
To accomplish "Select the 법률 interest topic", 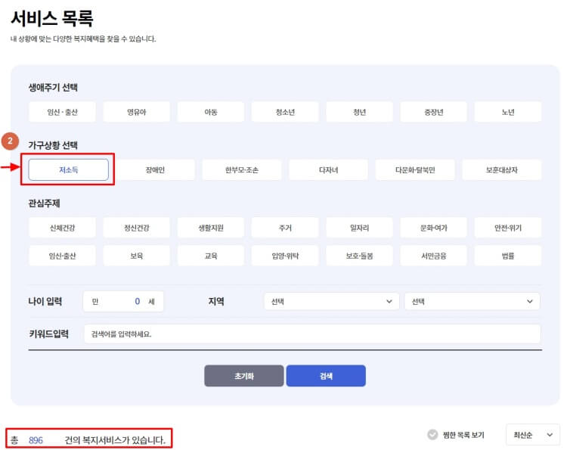I will 508,256.
